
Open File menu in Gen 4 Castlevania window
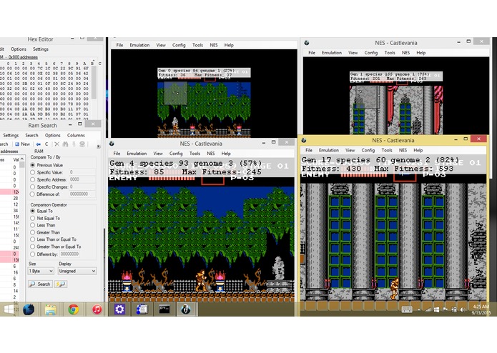[x=117, y=153]
